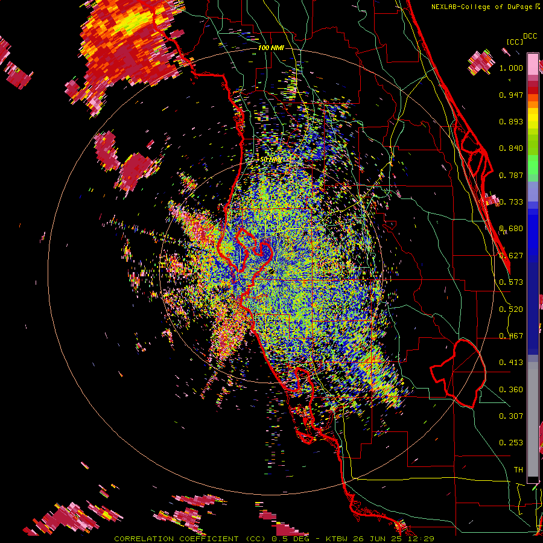Screen dimensions: 543x543
Task: Select the 0.520 scale value
Action: click(511, 310)
